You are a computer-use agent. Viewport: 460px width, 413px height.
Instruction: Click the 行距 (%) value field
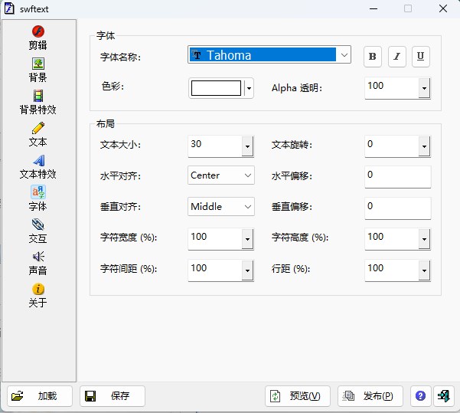pyautogui.click(x=392, y=270)
